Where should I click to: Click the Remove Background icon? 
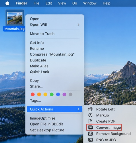click(90, 134)
